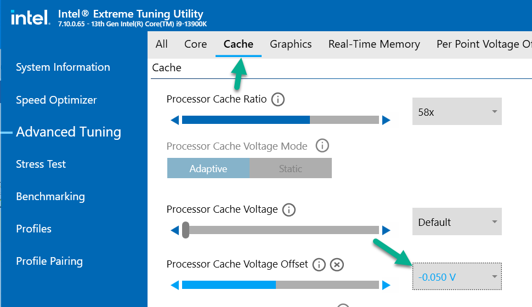Select Adaptive cache voltage mode

click(208, 169)
